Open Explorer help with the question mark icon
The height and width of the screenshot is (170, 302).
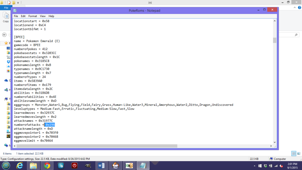pyautogui.click(x=300, y=7)
